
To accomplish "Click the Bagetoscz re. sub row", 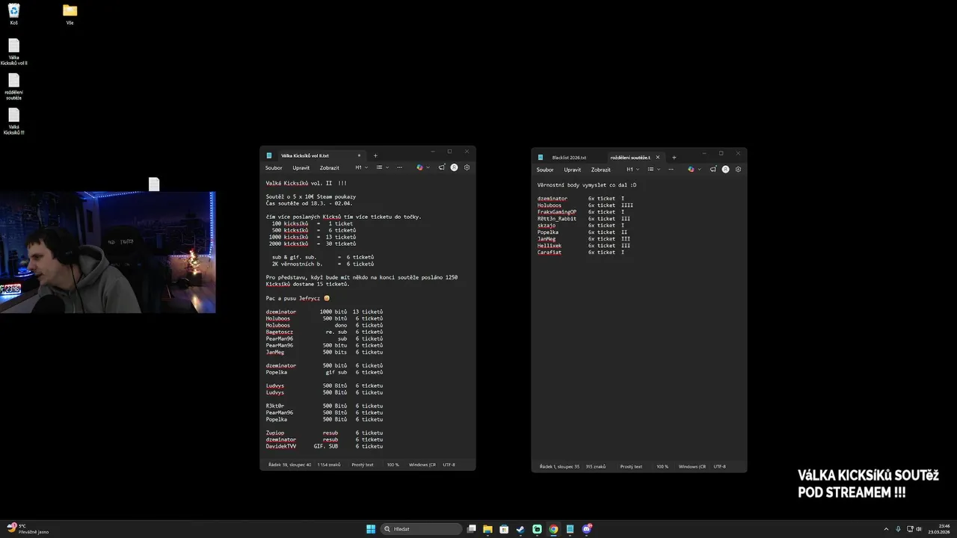I will [324, 332].
